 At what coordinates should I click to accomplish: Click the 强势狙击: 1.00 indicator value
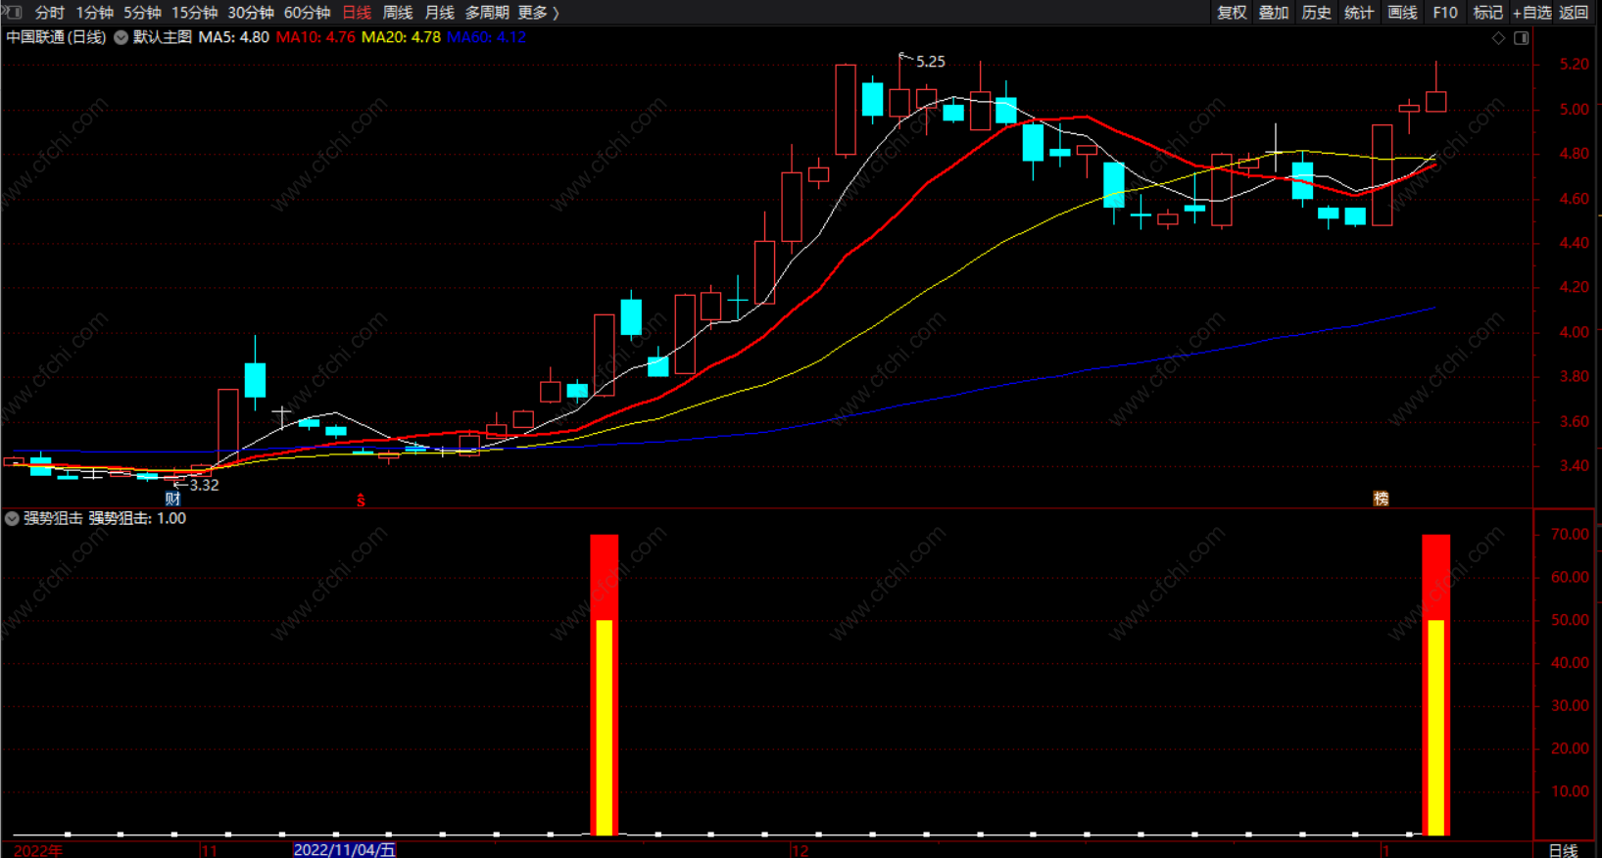point(137,518)
